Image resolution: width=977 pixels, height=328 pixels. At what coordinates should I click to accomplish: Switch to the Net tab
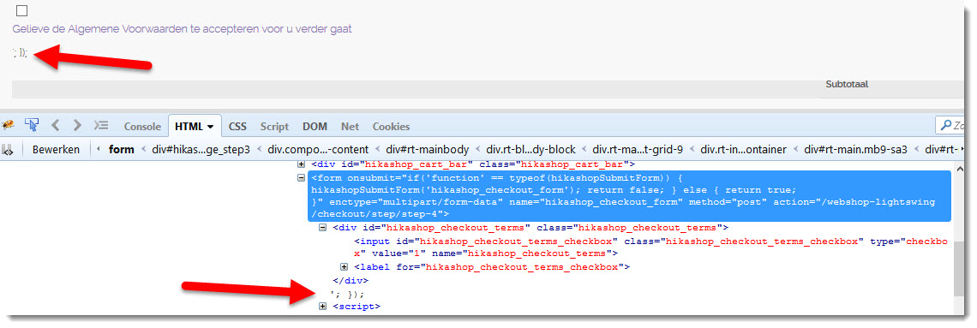[351, 127]
